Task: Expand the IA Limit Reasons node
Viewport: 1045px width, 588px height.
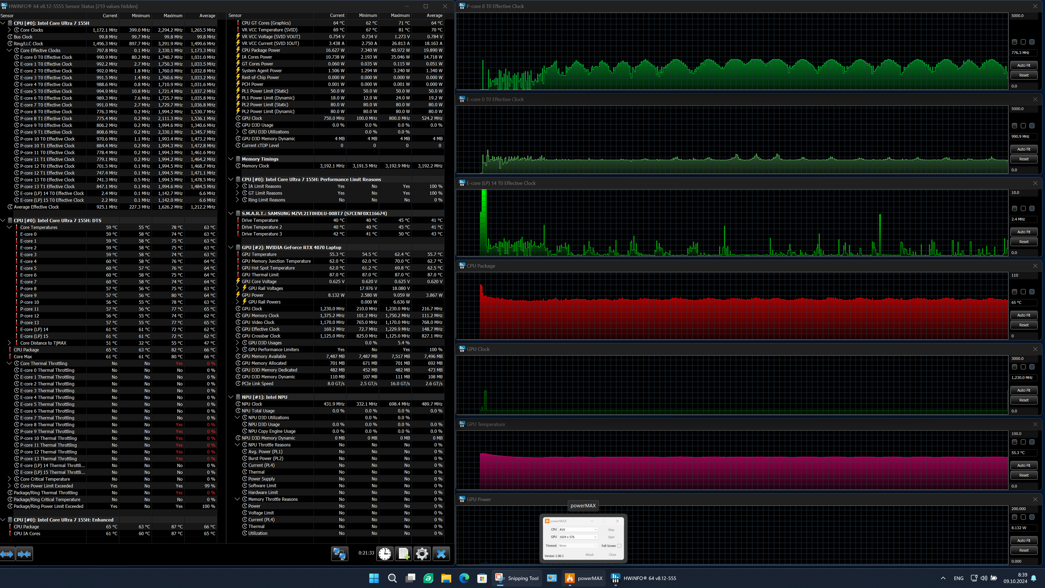Action: 237,186
